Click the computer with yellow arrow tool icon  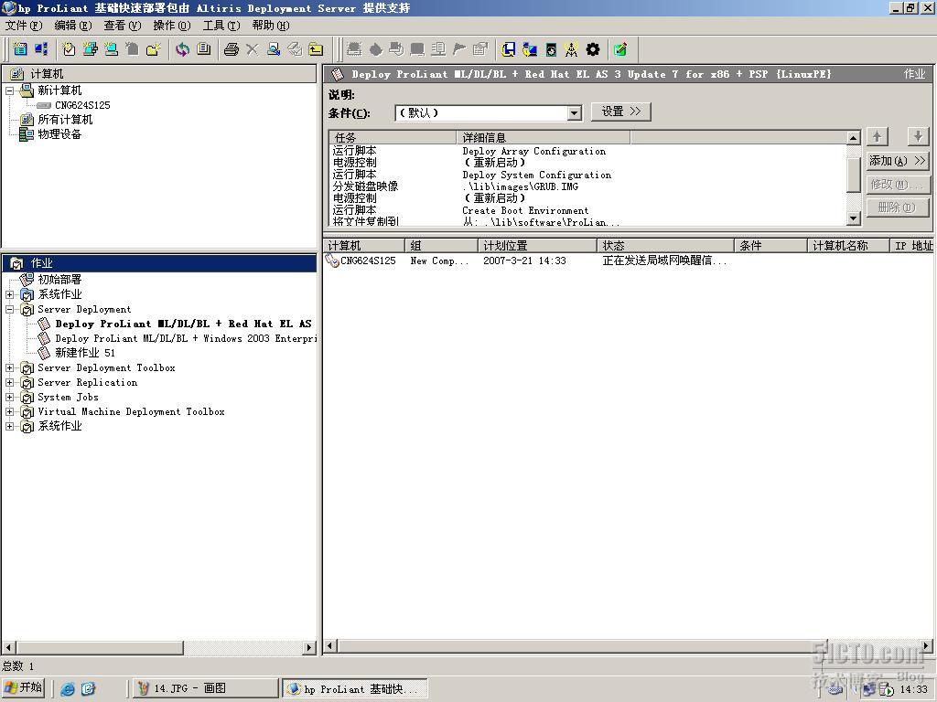[530, 49]
